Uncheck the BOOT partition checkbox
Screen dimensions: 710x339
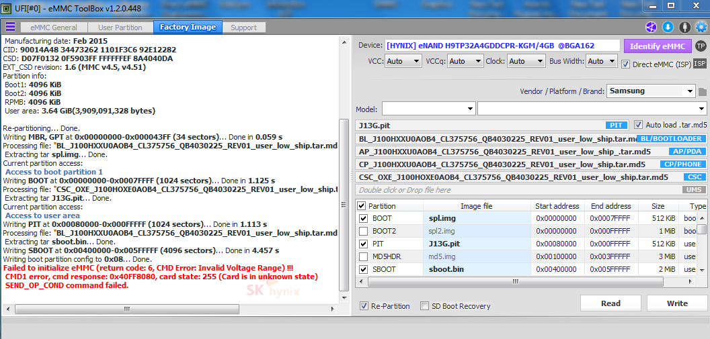pyautogui.click(x=363, y=218)
